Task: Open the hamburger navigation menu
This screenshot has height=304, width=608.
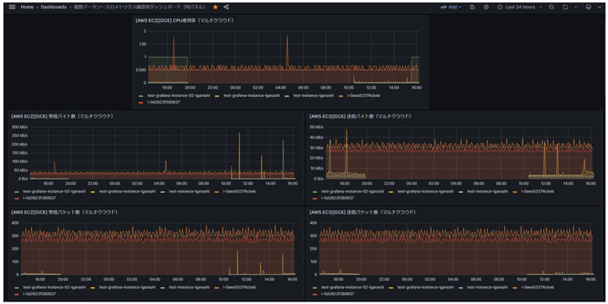Action: click(12, 7)
